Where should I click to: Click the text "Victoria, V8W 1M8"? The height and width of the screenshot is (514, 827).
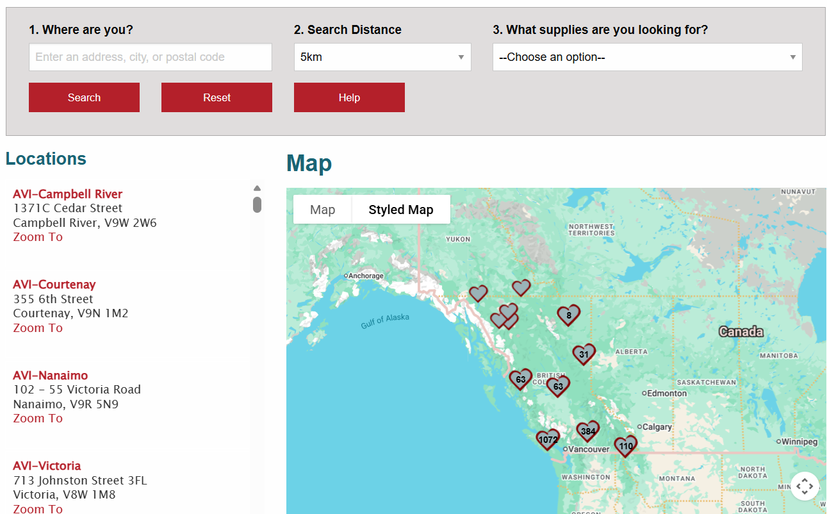(65, 495)
